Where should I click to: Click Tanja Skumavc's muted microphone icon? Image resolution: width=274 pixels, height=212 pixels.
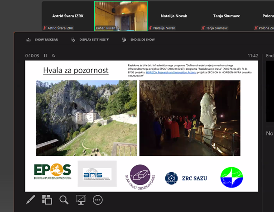click(x=203, y=28)
